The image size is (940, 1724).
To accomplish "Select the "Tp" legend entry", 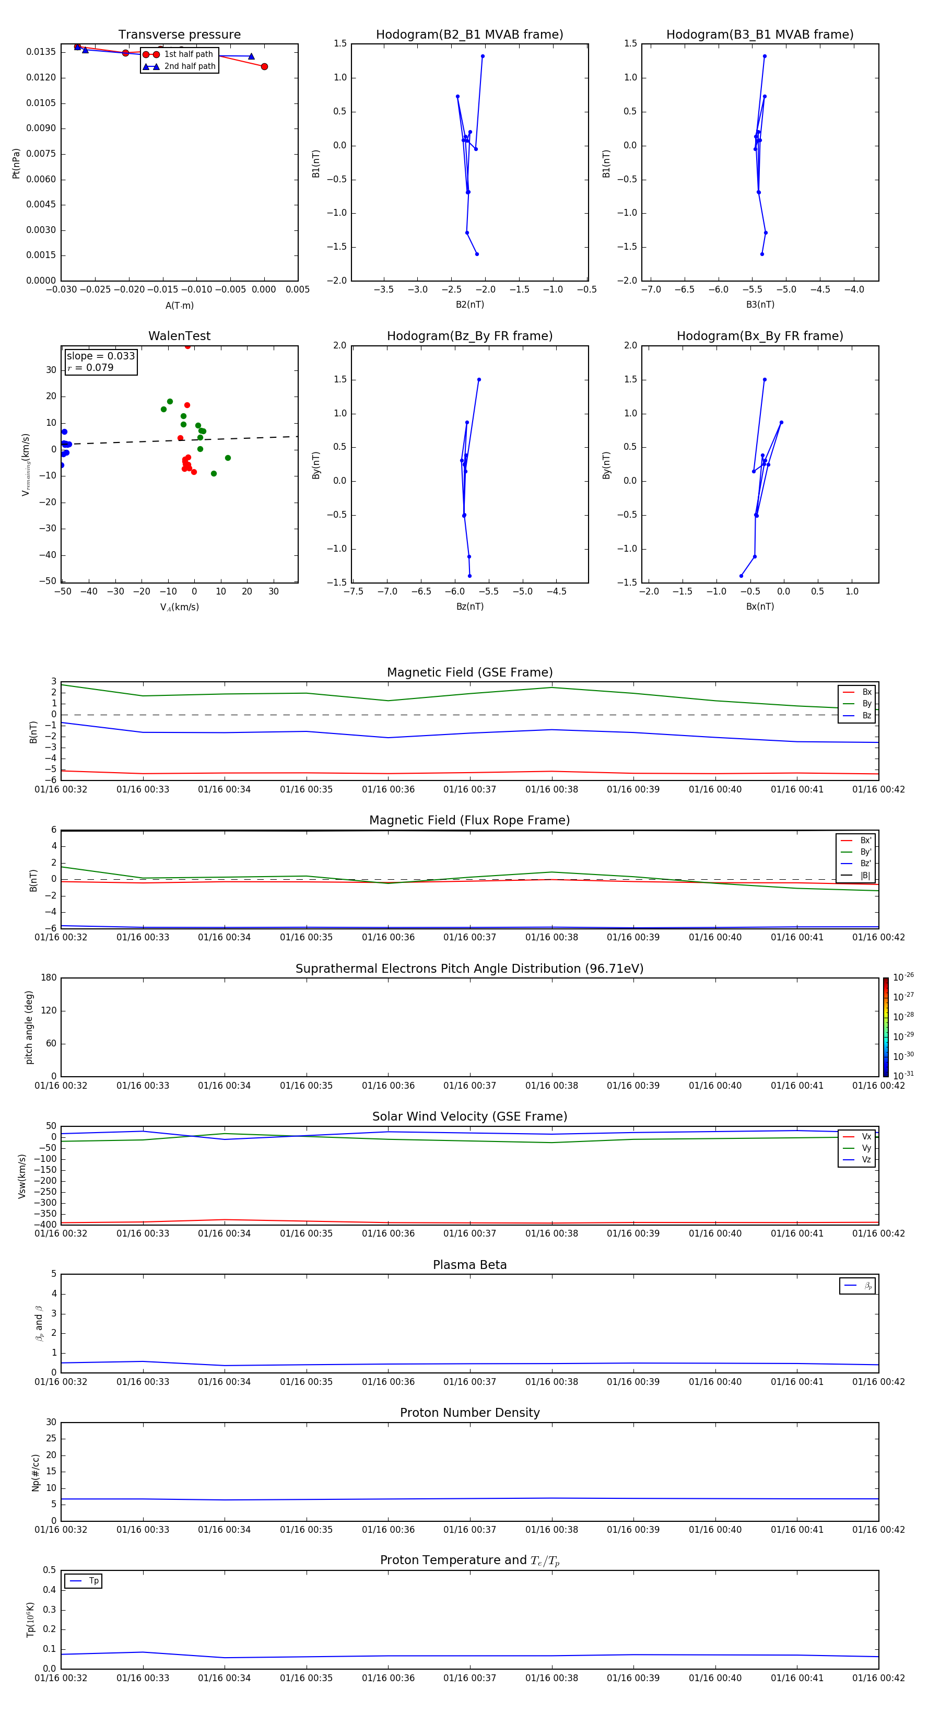I will [x=84, y=1581].
